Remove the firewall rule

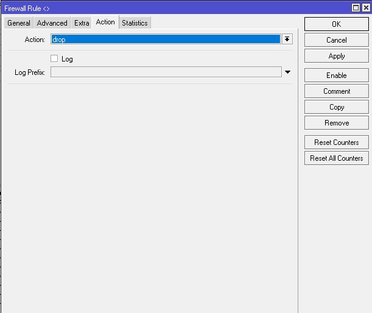(337, 123)
